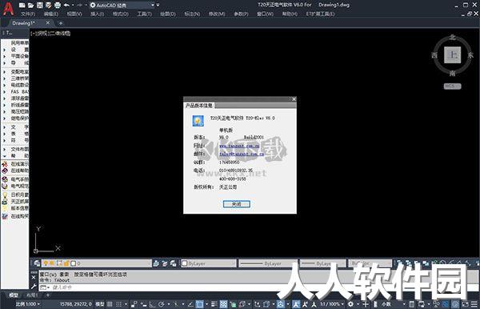Viewport: 480px width, 309px height.
Task: Click the 电气规范 icon in side menu
Action: pyautogui.click(x=5, y=186)
